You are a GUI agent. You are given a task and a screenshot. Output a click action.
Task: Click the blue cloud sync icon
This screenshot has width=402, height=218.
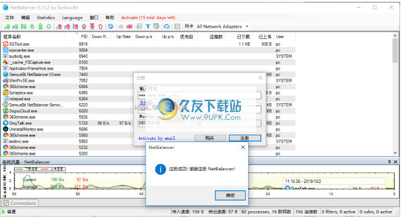point(167,26)
